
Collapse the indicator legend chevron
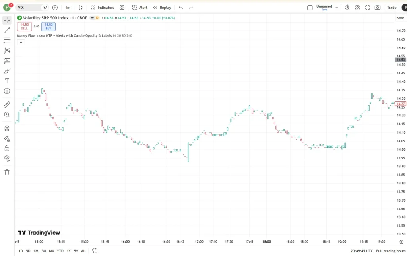click(x=21, y=42)
